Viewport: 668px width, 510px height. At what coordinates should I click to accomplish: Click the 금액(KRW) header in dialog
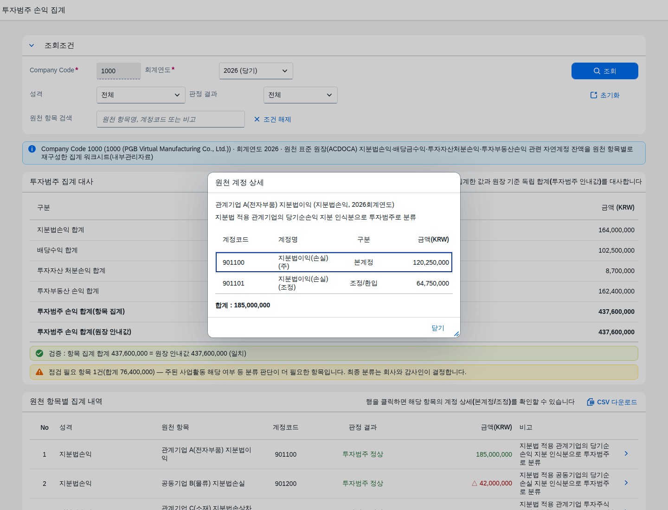pyautogui.click(x=433, y=240)
